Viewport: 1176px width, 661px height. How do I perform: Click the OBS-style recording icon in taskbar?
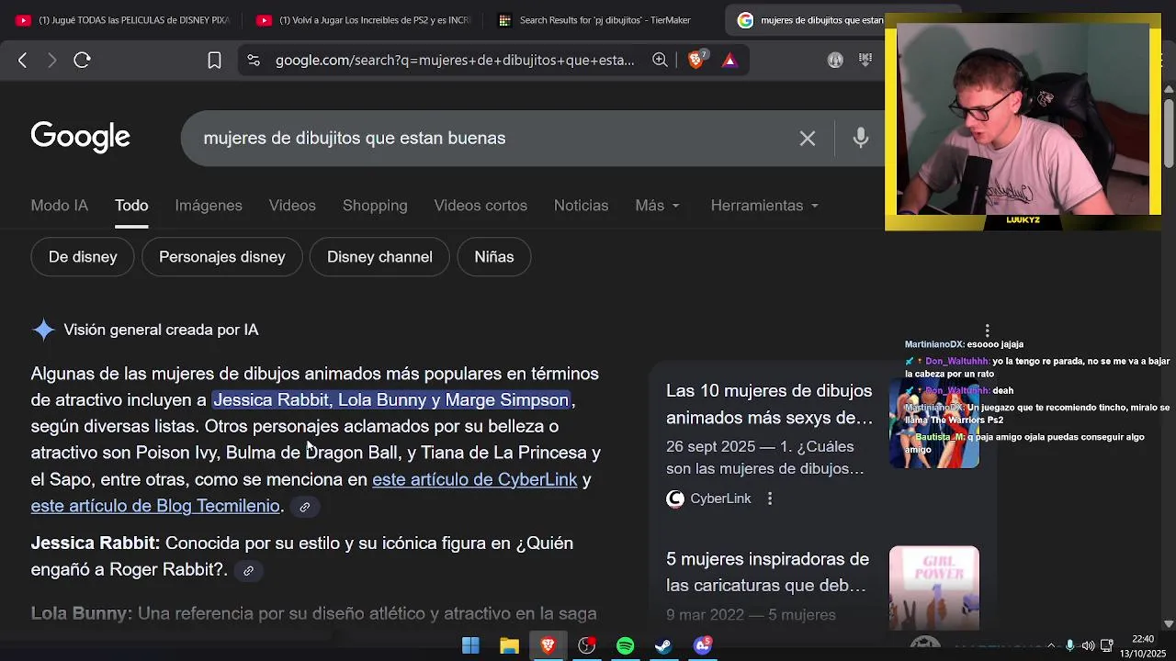coord(586,645)
